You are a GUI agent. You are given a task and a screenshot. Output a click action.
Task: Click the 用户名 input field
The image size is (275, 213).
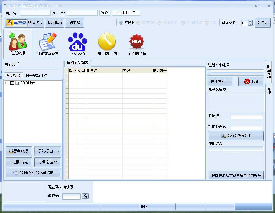[35, 13]
